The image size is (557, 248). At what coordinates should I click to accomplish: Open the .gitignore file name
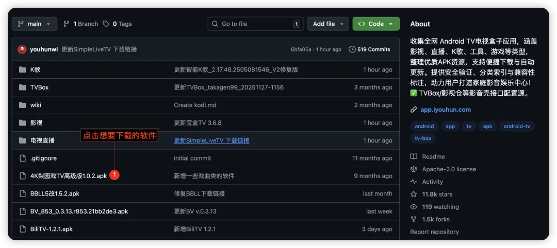43,158
